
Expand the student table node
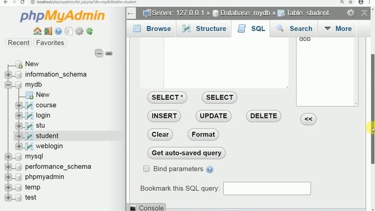pos(19,136)
